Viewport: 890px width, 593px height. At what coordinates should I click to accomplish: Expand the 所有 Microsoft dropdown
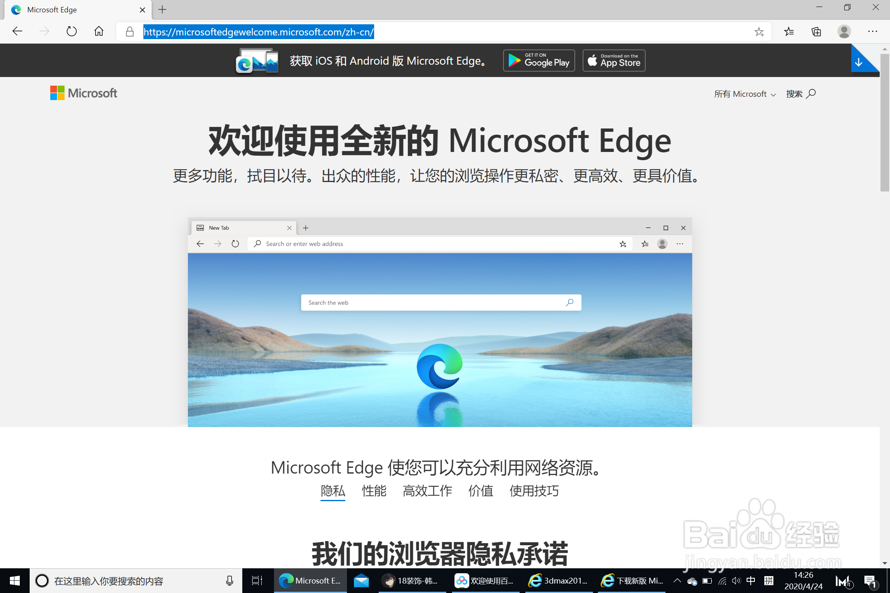coord(745,94)
